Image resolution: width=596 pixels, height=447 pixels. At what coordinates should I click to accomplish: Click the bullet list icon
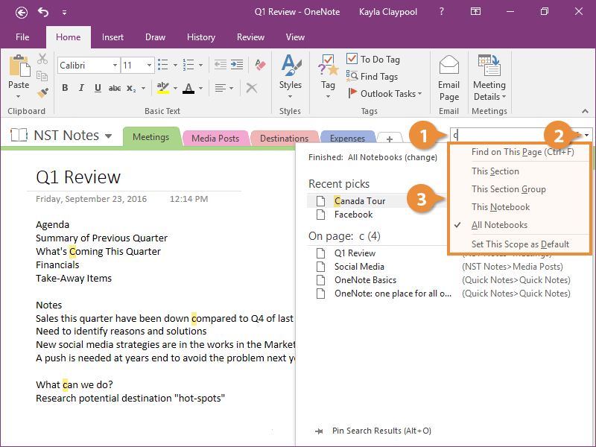[163, 65]
